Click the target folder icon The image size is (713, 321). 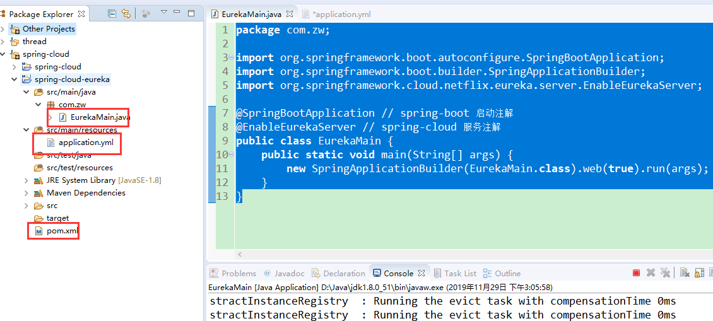pyautogui.click(x=38, y=219)
